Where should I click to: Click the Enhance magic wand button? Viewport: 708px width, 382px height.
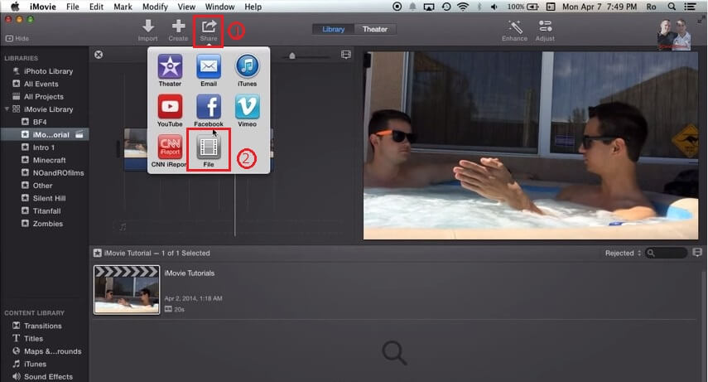coord(515,31)
